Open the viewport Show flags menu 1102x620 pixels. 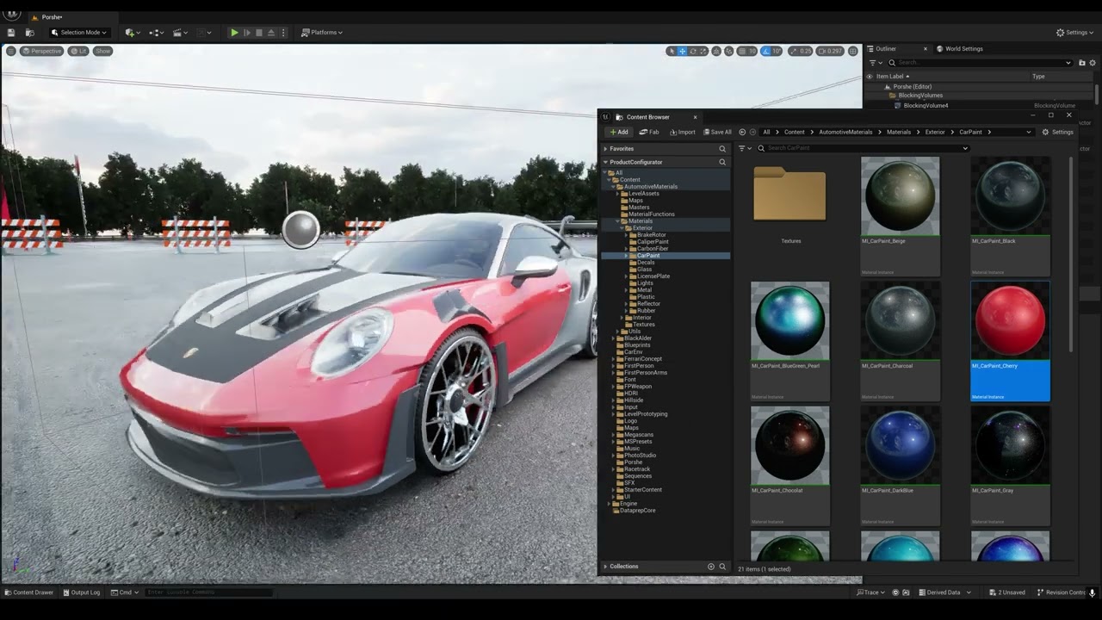tap(103, 51)
